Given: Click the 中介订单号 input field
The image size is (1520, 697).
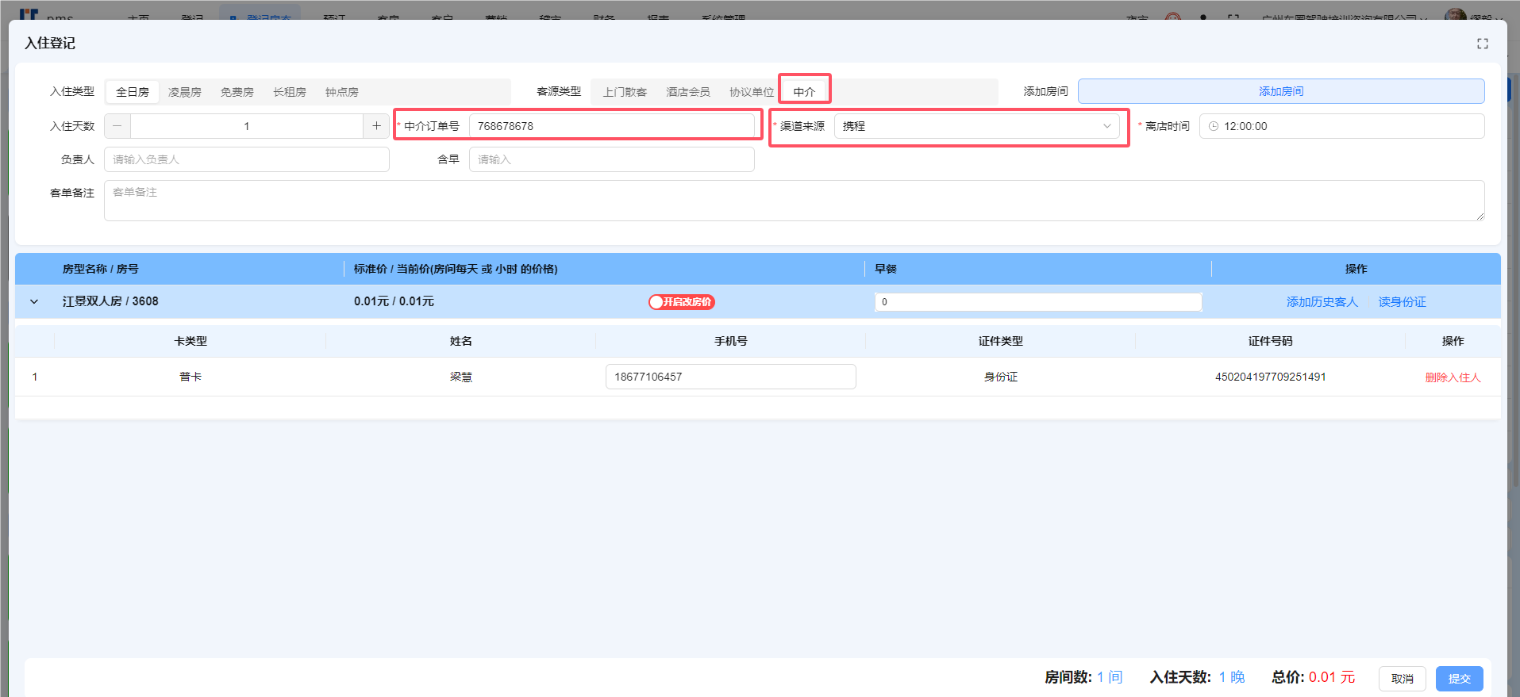Looking at the screenshot, I should pos(611,126).
